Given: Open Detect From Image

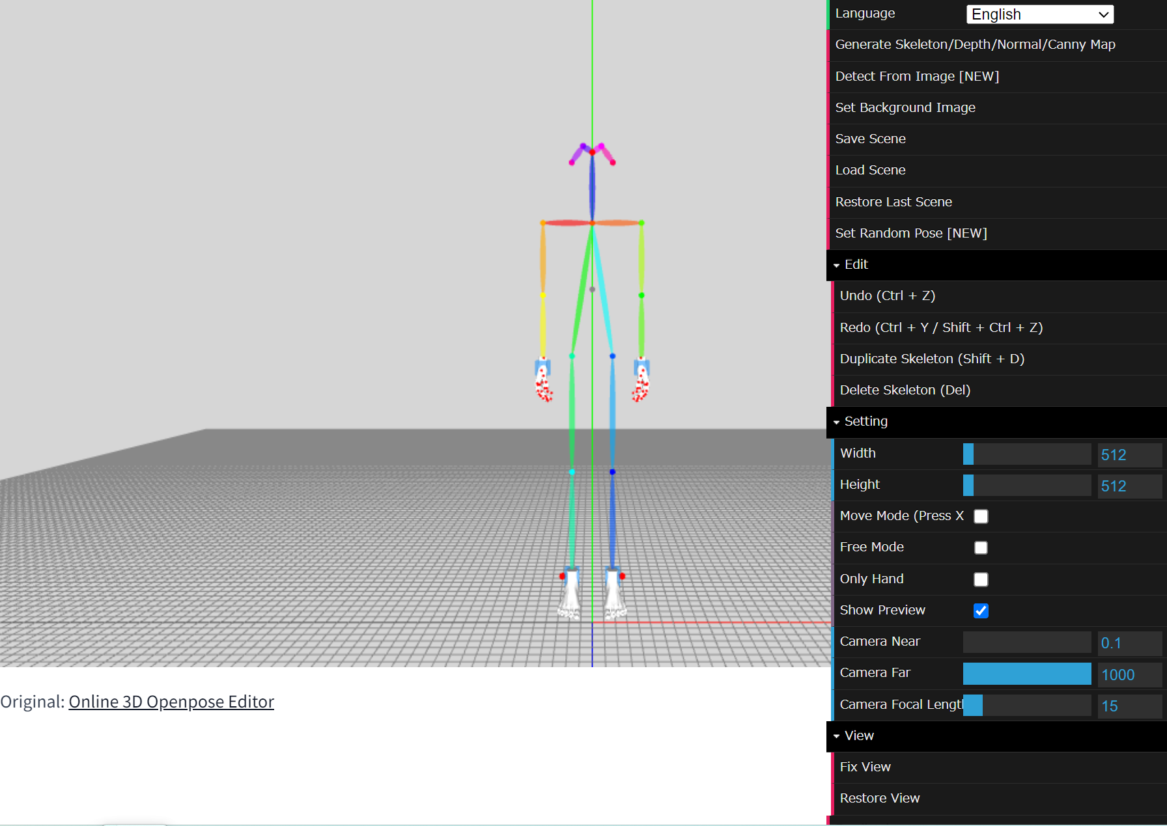Looking at the screenshot, I should 917,76.
